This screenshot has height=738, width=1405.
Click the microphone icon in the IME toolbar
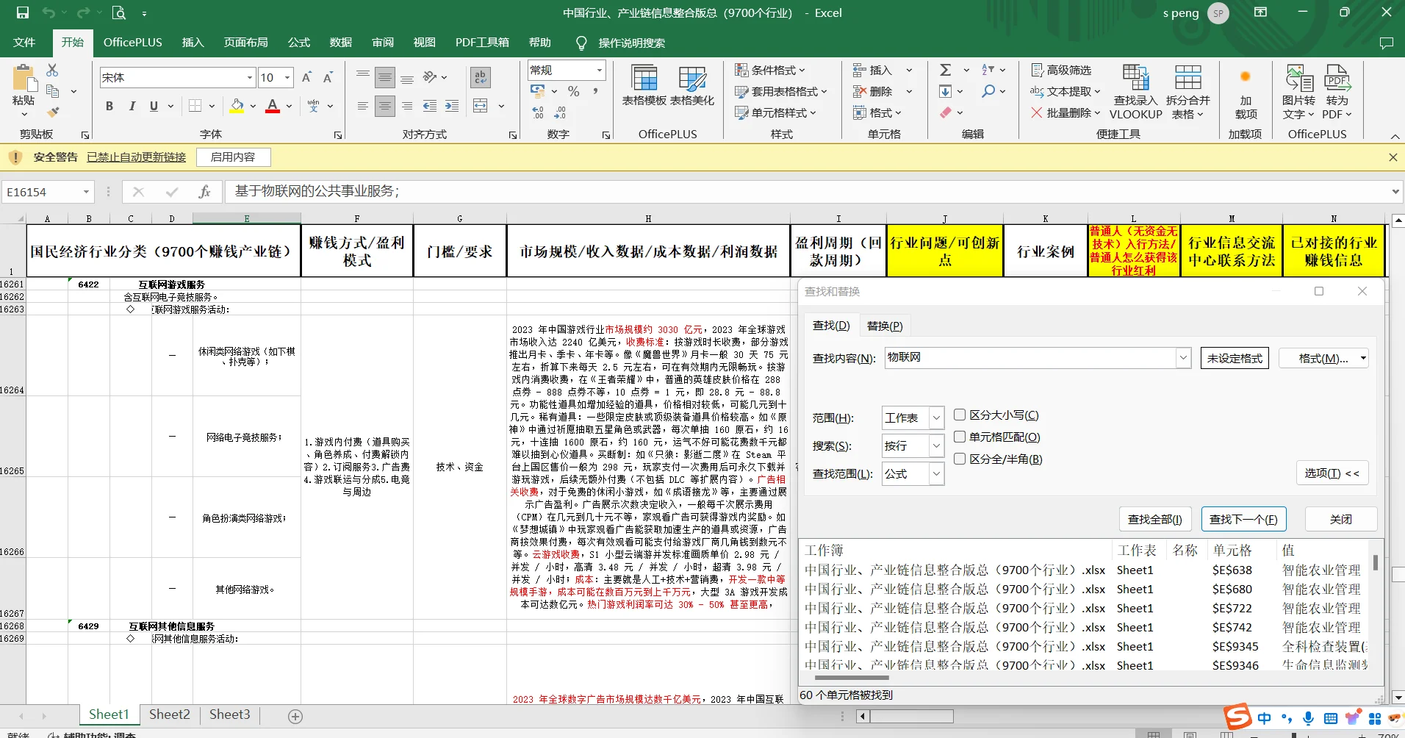click(x=1308, y=718)
